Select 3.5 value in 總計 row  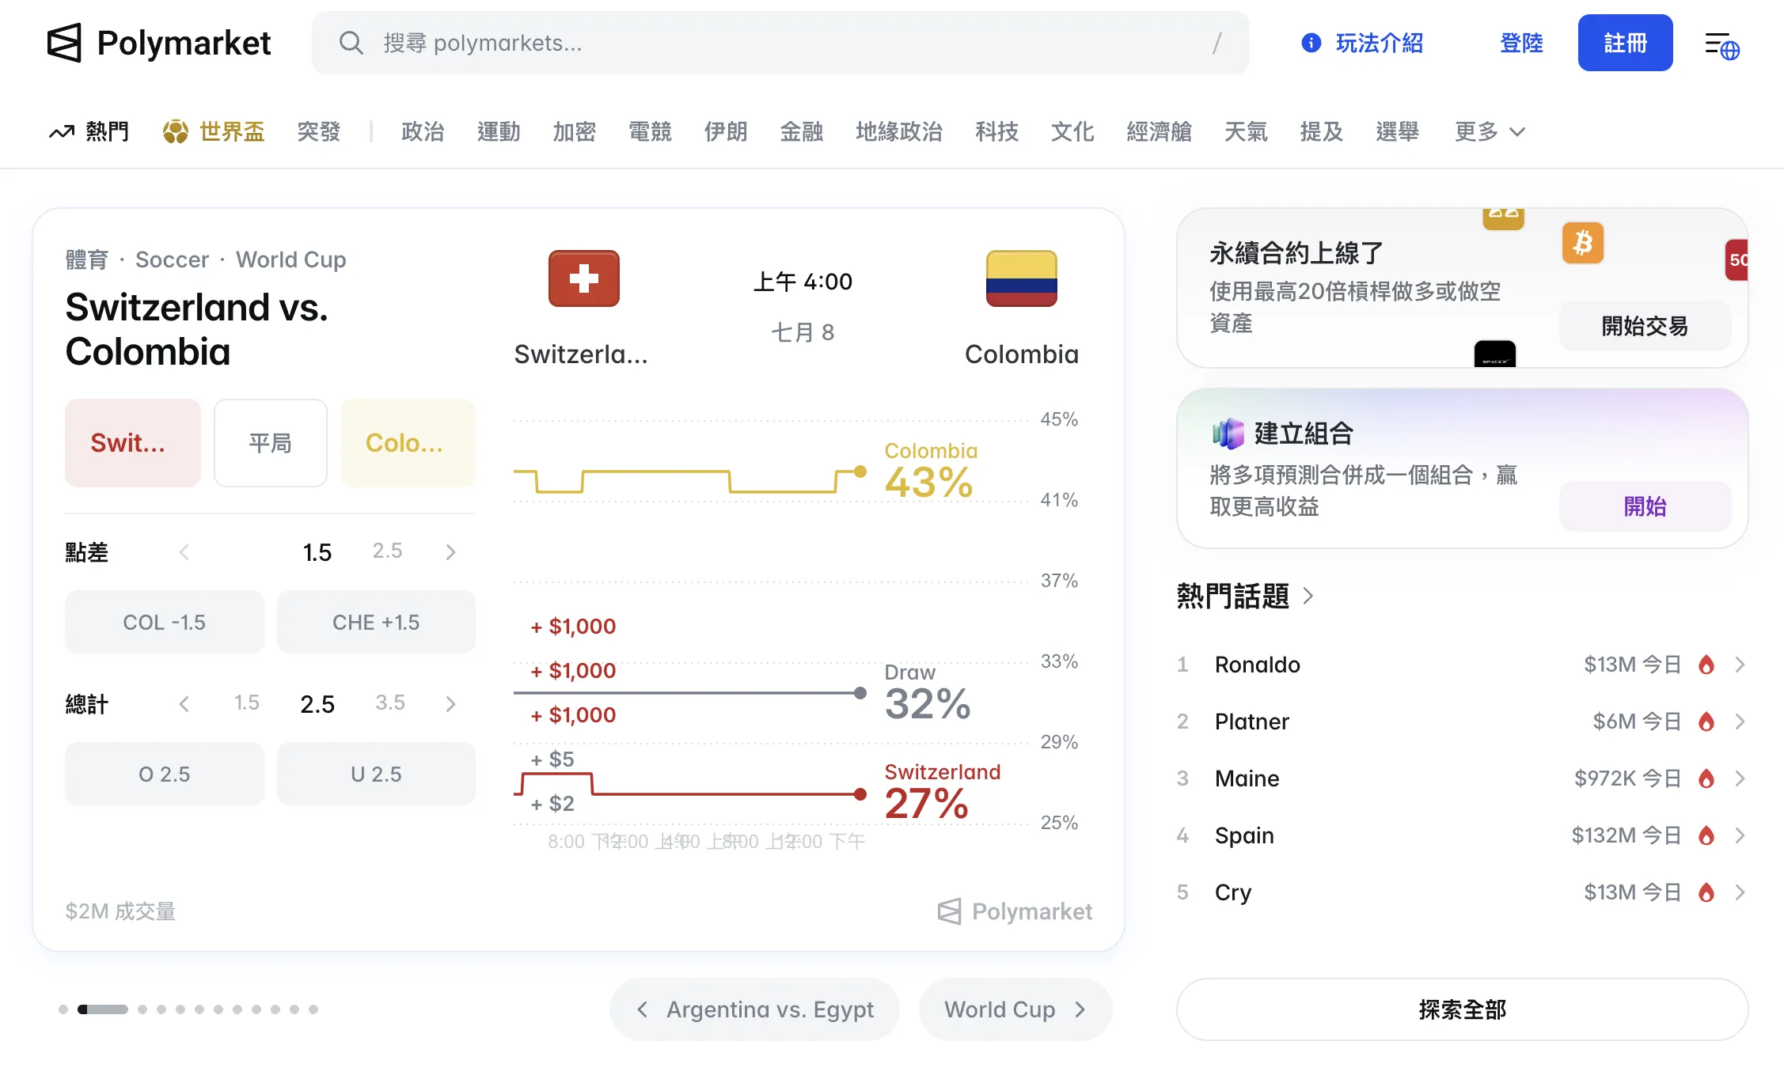pos(390,703)
